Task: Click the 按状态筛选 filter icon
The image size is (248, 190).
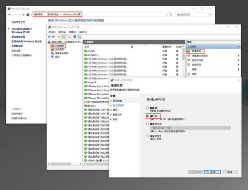Action: [188, 60]
